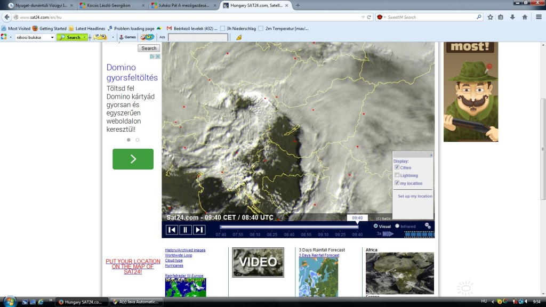Viewport: 546px width, 307px height.
Task: Open the History/Archived images link
Action: pyautogui.click(x=185, y=250)
